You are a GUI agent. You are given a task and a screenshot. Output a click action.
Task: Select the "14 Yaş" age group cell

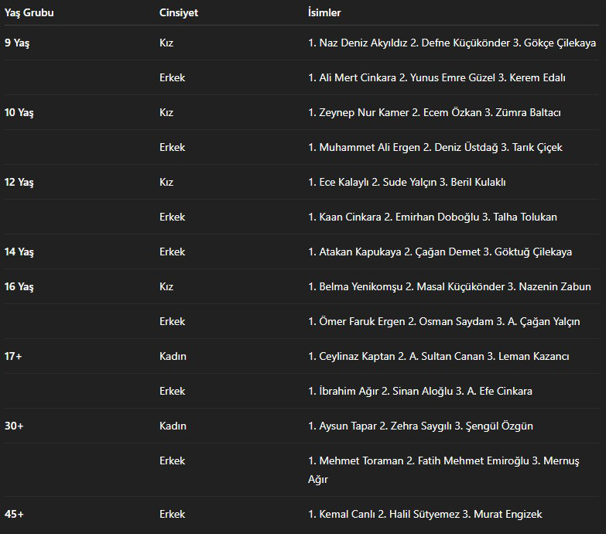click(x=19, y=252)
